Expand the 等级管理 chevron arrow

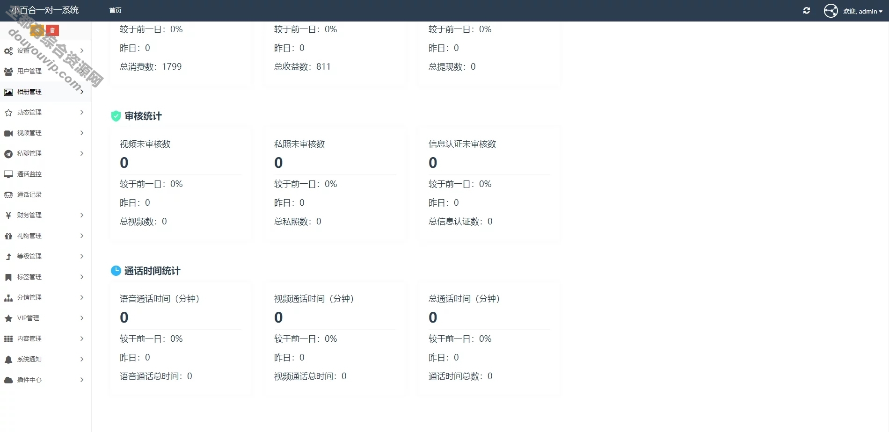pyautogui.click(x=82, y=256)
